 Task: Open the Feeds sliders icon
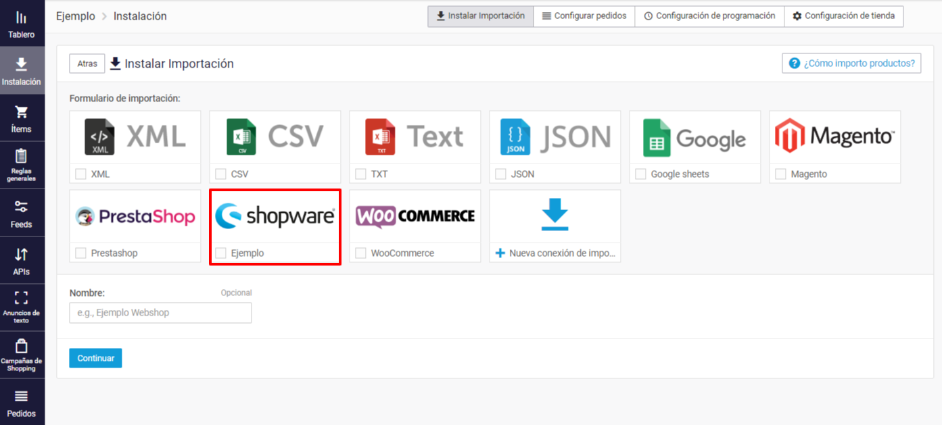pyautogui.click(x=22, y=207)
